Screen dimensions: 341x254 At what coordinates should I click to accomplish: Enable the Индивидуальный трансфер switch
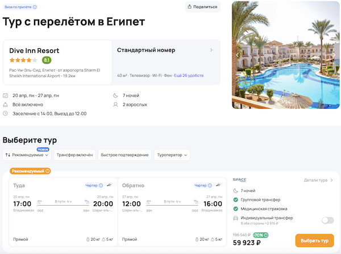(327, 220)
